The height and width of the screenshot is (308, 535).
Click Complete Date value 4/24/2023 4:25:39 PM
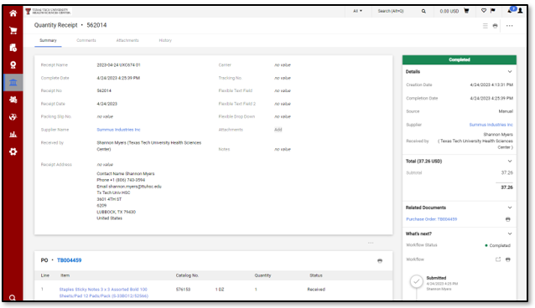click(118, 78)
